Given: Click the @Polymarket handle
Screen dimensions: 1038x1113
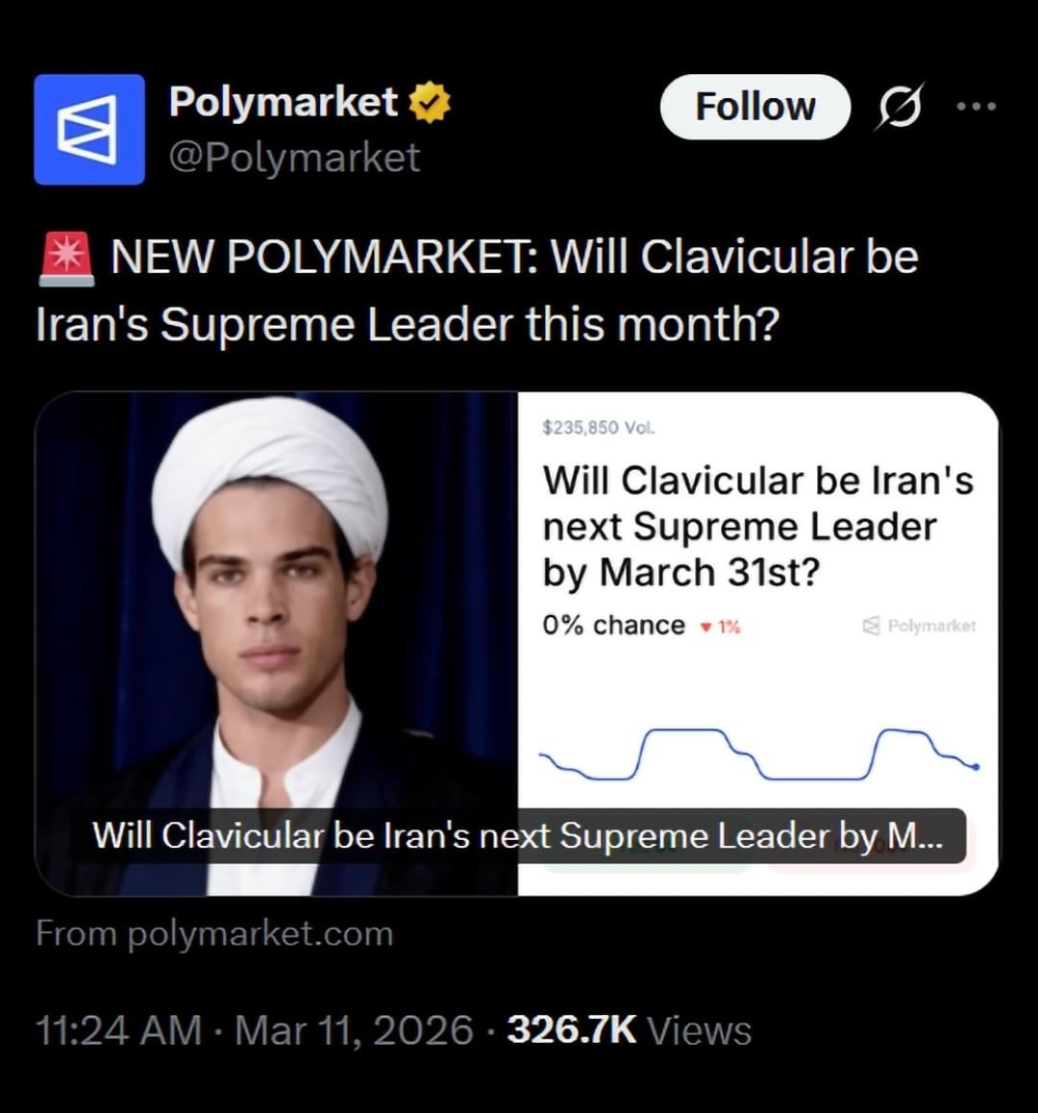Looking at the screenshot, I should coord(294,158).
